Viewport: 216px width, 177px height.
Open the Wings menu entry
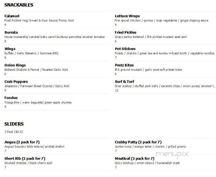(10, 49)
